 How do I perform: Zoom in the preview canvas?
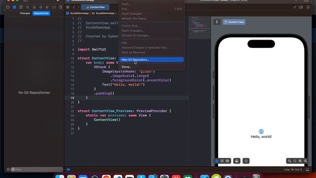pyautogui.click(x=306, y=161)
